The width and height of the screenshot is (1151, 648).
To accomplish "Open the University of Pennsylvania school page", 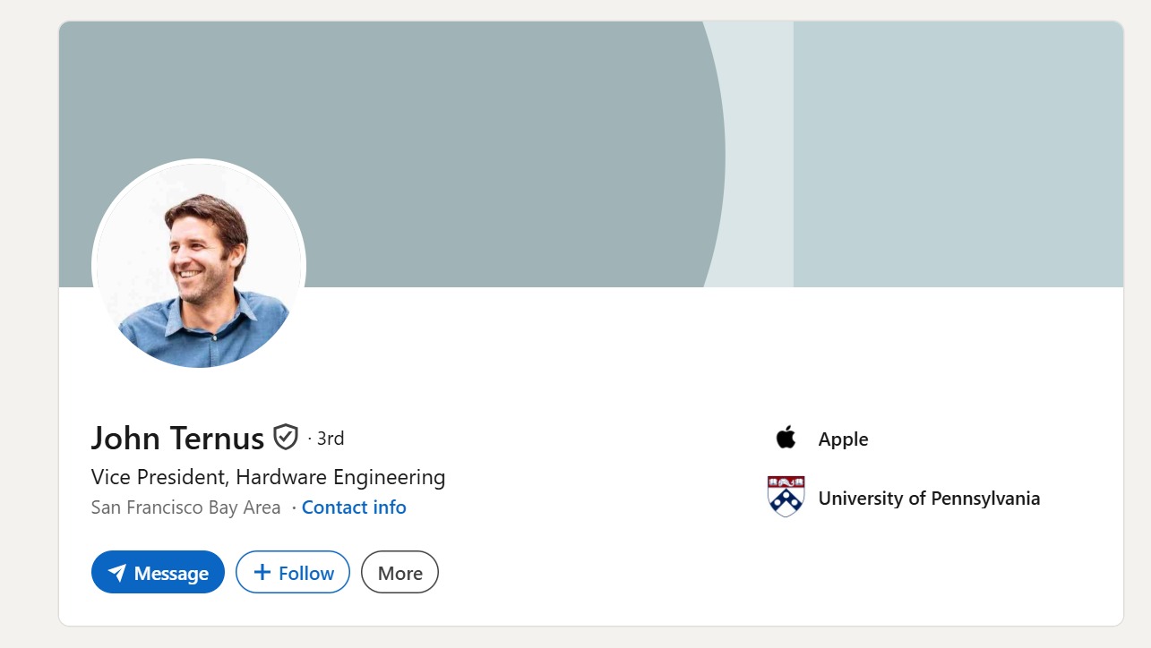I will 929,498.
